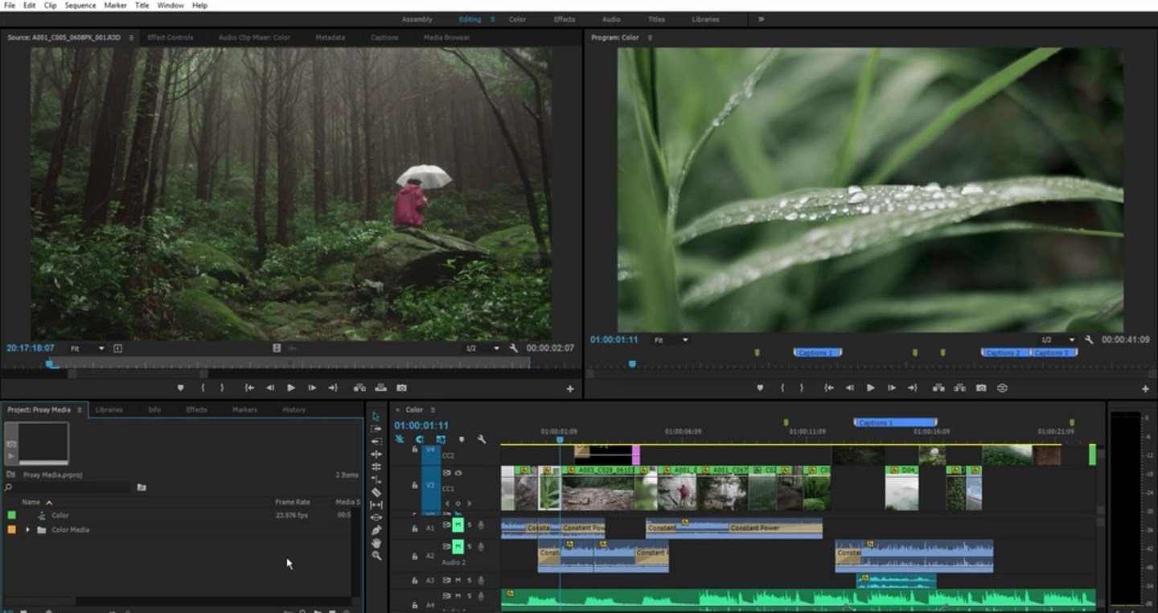Select the Captions 1 block above the Program timeline
The height and width of the screenshot is (613, 1158).
(x=817, y=352)
